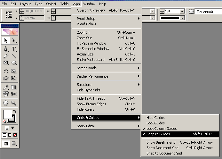Select the Selection tool (black arrow)
The height and width of the screenshot is (159, 222).
tap(6, 40)
